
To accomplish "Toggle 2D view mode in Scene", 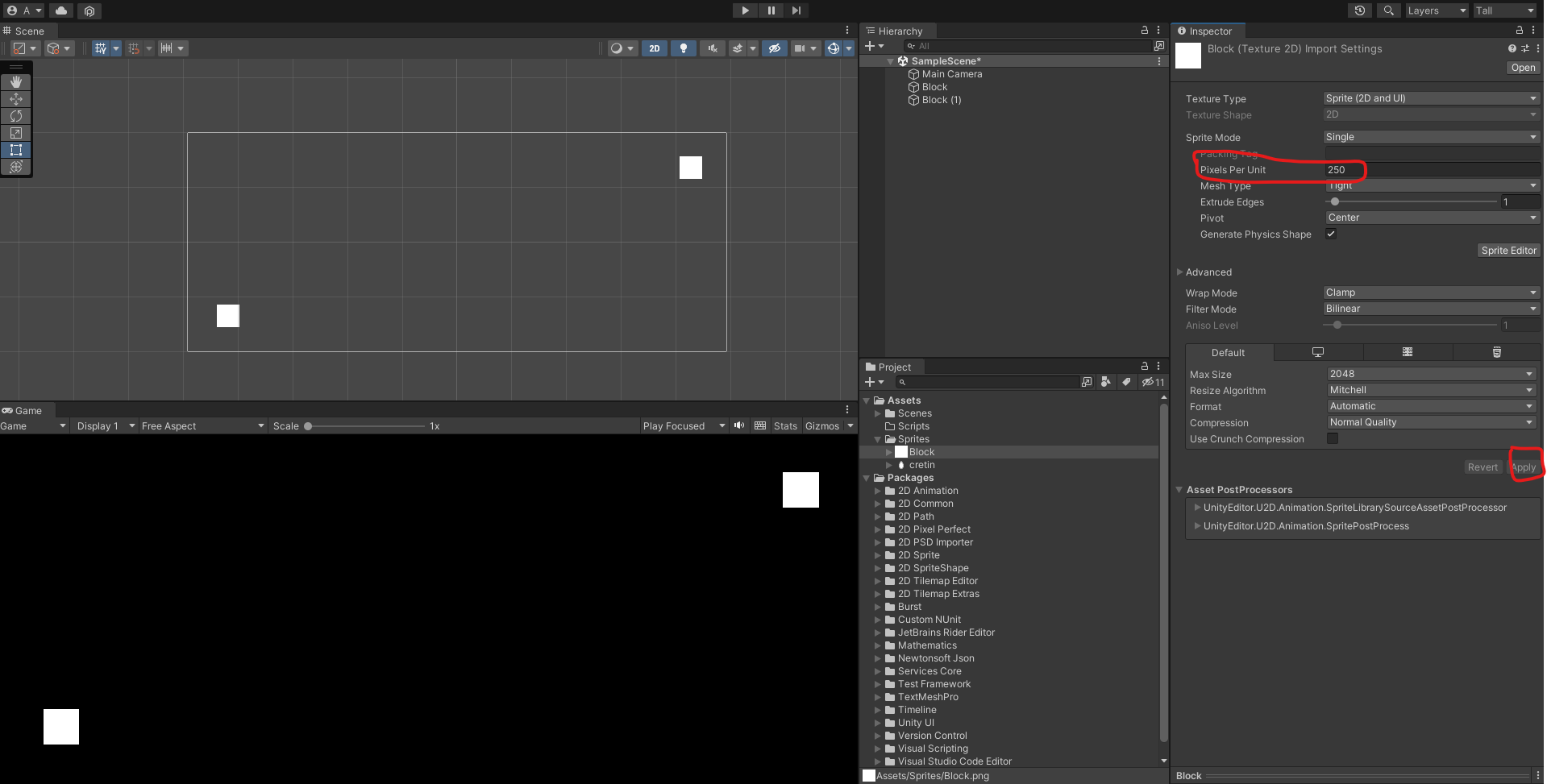I will coord(655,48).
